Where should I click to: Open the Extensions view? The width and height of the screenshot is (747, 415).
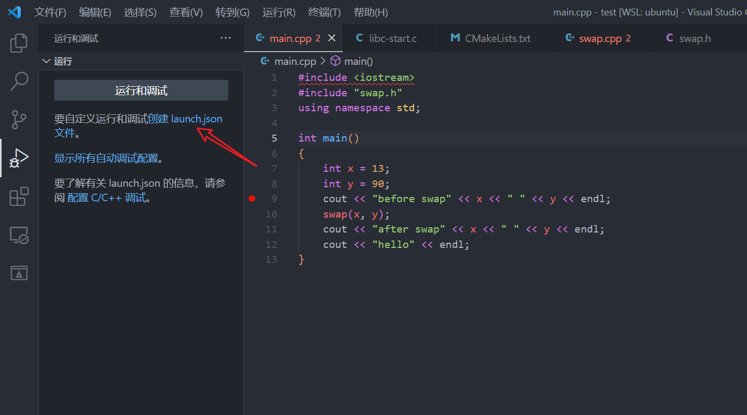click(x=19, y=196)
